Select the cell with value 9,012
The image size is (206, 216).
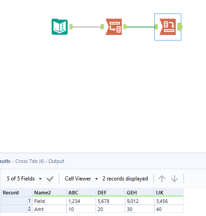(x=139, y=201)
